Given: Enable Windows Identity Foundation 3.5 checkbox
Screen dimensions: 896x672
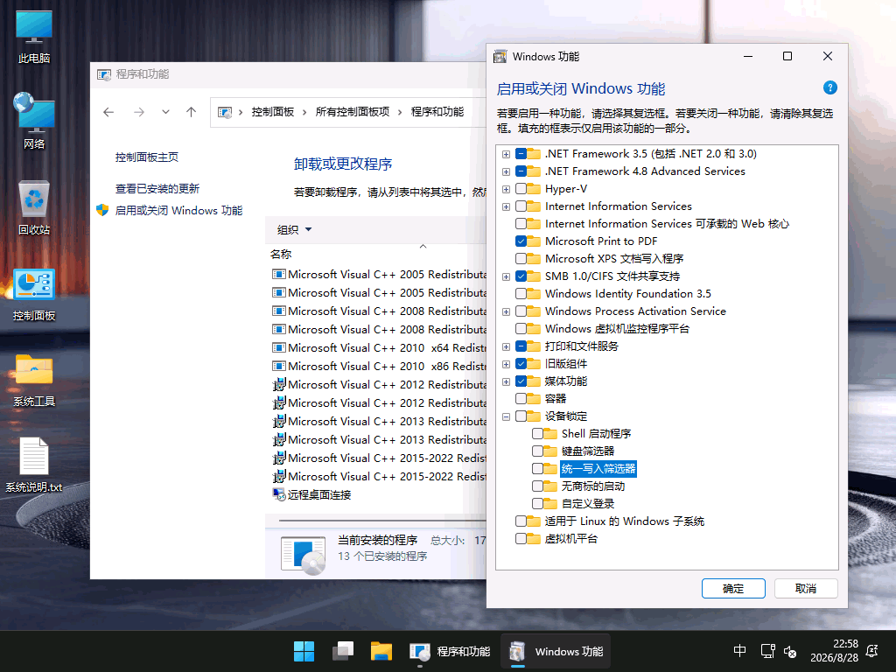Looking at the screenshot, I should point(521,294).
